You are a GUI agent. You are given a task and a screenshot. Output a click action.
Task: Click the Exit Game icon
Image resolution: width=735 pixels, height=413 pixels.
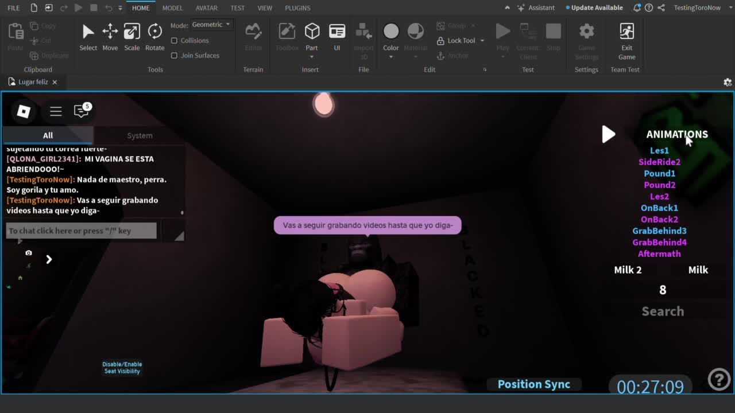[626, 32]
